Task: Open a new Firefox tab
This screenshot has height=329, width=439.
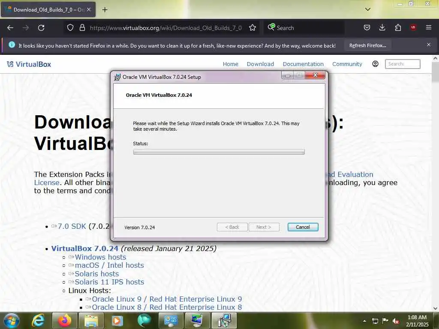Action: (x=105, y=9)
